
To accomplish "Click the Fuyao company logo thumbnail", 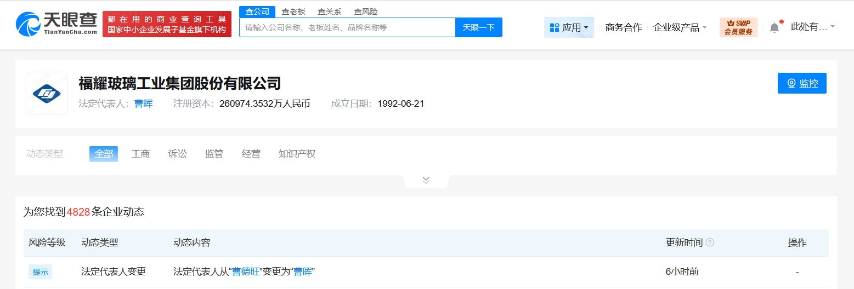I will tap(47, 94).
